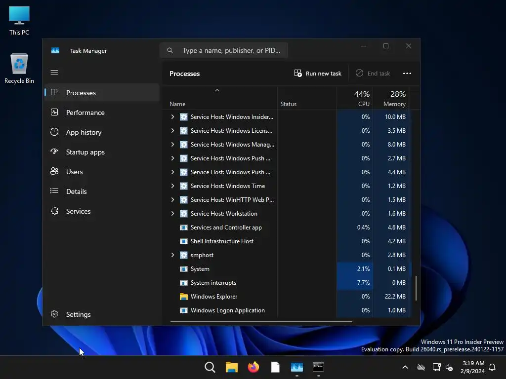Screen dimensions: 506x379
Task: Click the Windows Logon Application icon
Action: 184,310
